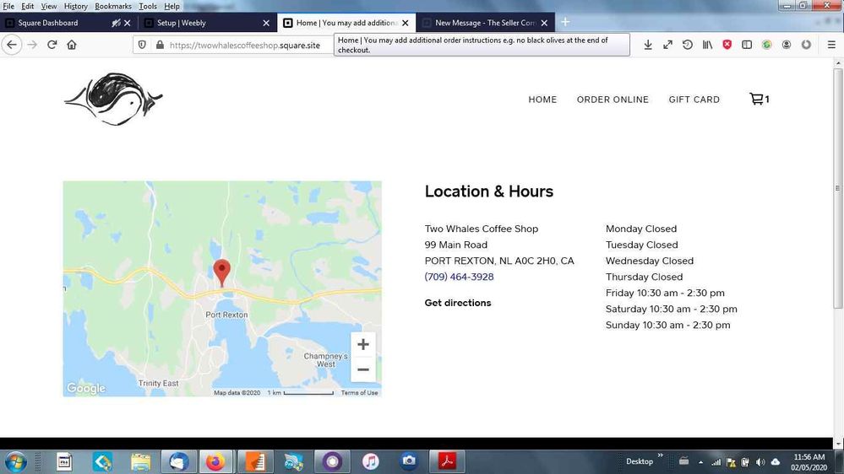Open Firefox downloads arrow icon
Screen dimensions: 844x474
[648, 45]
